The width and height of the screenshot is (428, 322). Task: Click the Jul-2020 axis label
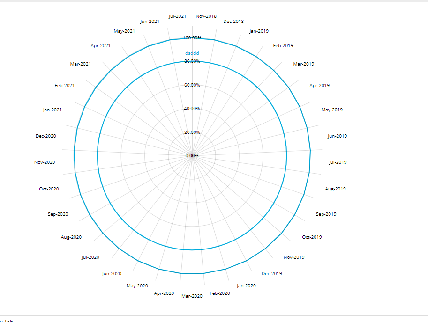pos(90,257)
